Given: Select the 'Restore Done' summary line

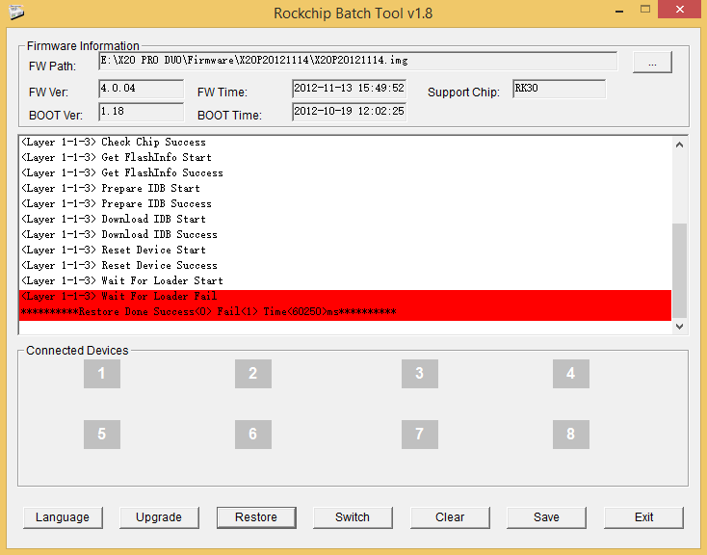Looking at the screenshot, I should tap(346, 312).
